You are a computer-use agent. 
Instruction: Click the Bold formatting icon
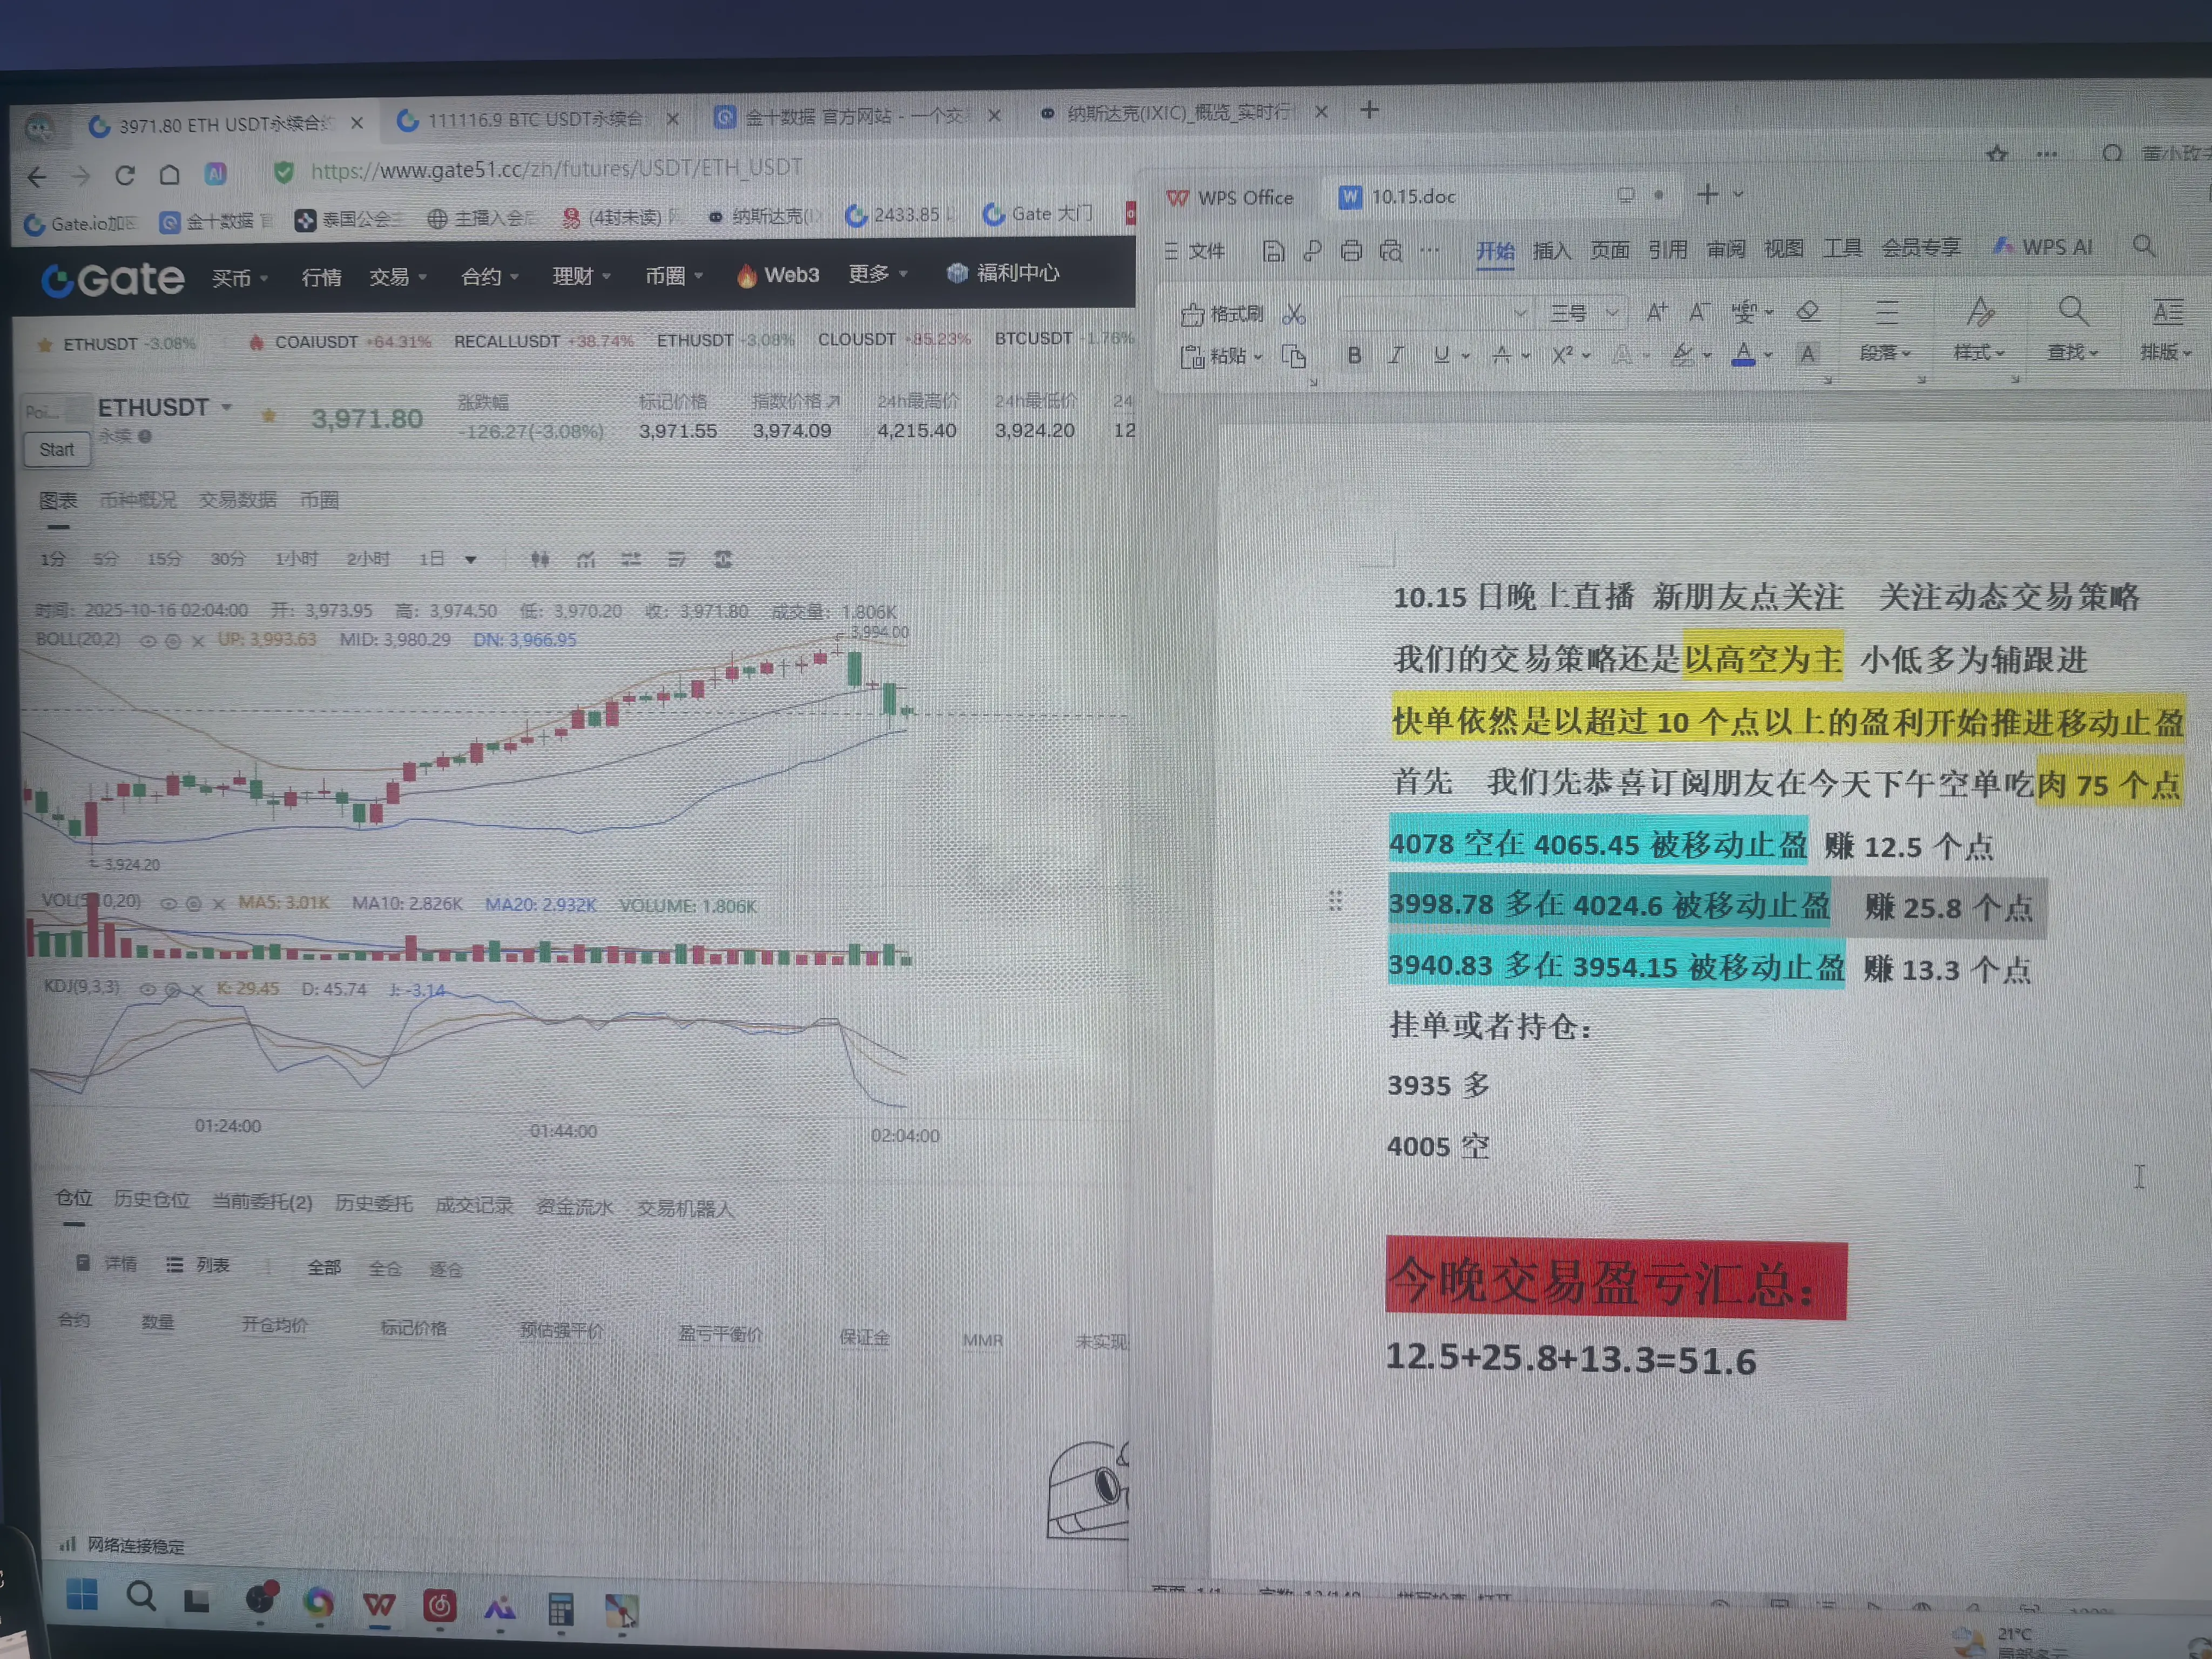(x=1354, y=355)
